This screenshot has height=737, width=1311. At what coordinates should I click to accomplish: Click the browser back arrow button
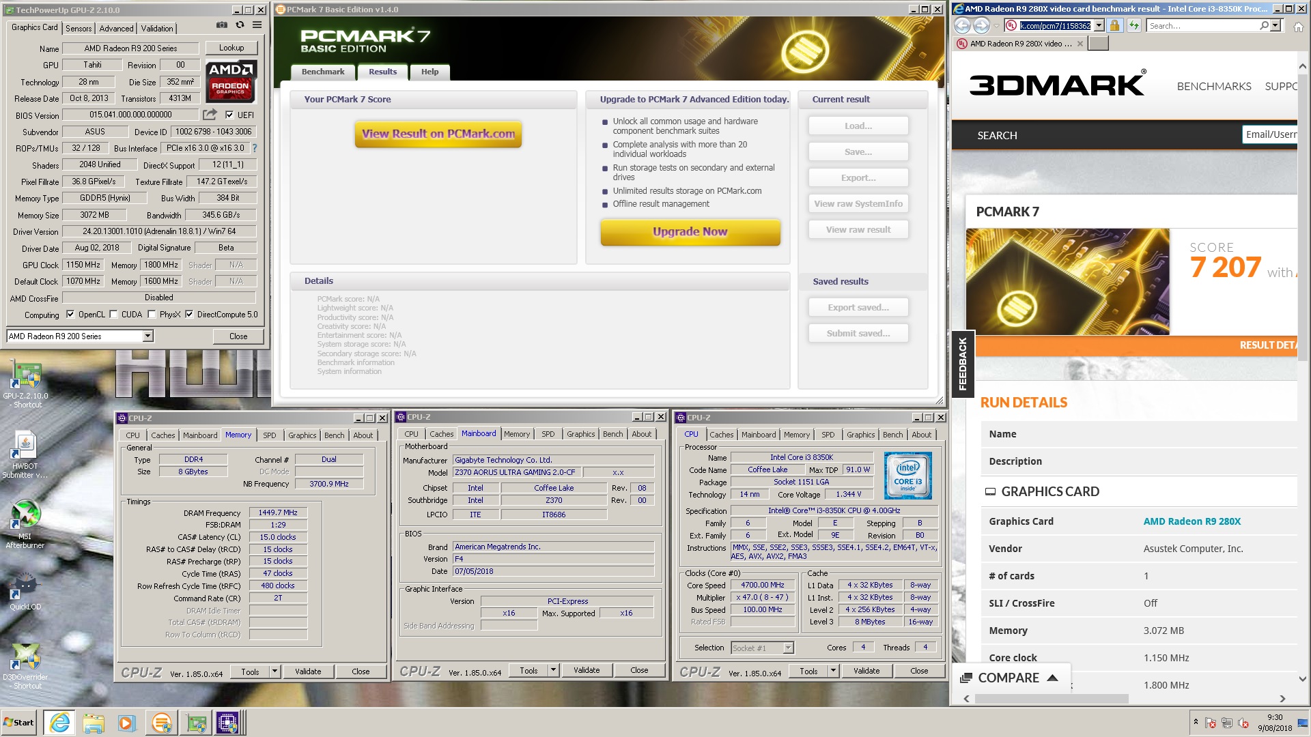(962, 26)
